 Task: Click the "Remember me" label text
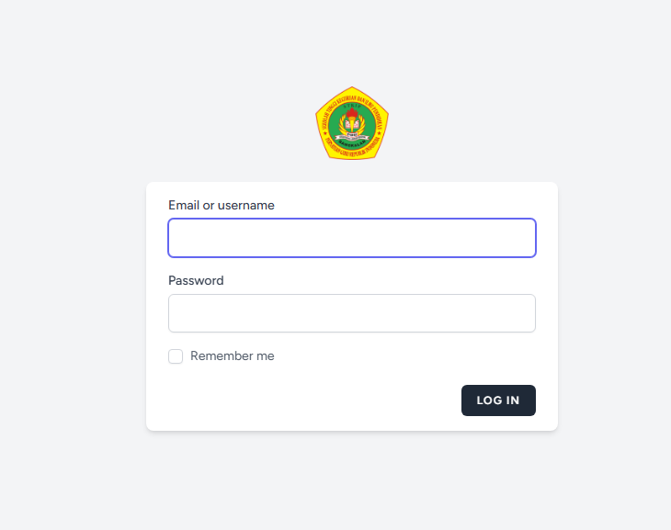click(232, 356)
